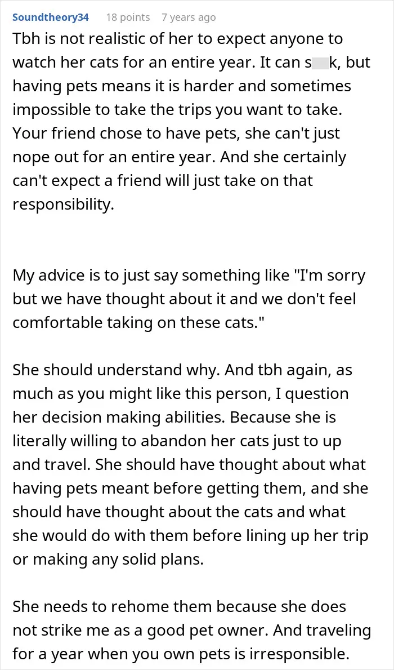Click the first paragraph beginning Tbh is not realistic
This screenshot has width=394, height=670.
(191, 121)
